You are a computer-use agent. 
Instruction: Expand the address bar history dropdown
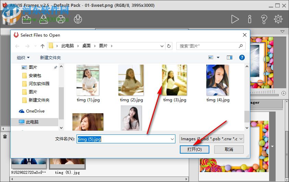click(x=162, y=46)
